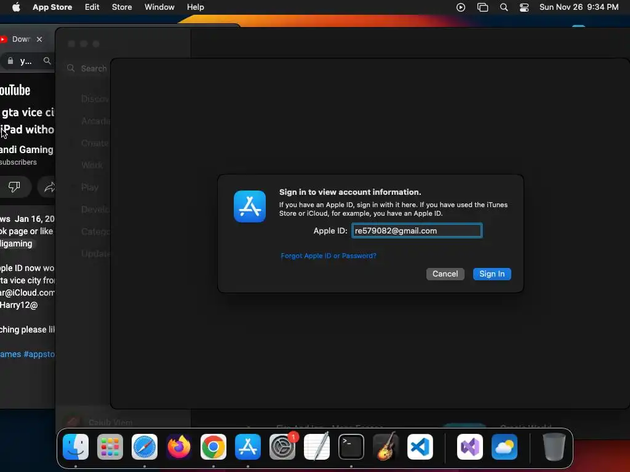Select Categories in App Store sidebar
This screenshot has width=630, height=472.
point(95,231)
